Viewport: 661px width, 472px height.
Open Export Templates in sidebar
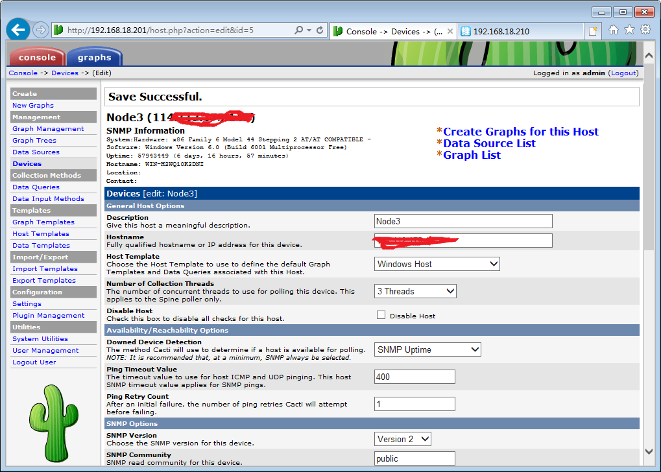(44, 280)
